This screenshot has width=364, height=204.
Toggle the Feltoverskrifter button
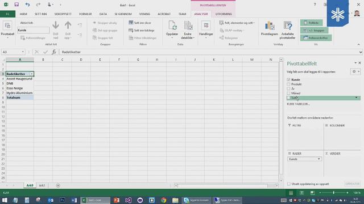316,38
